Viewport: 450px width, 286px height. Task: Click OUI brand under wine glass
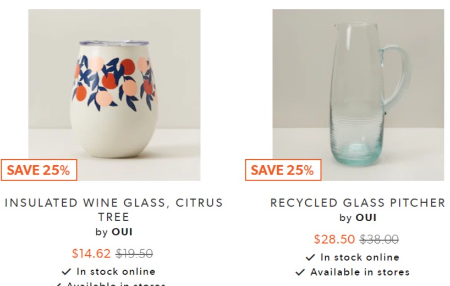click(x=122, y=232)
